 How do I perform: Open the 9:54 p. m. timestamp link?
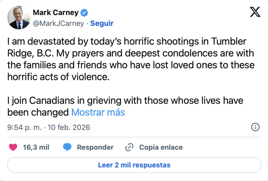pos(24,128)
